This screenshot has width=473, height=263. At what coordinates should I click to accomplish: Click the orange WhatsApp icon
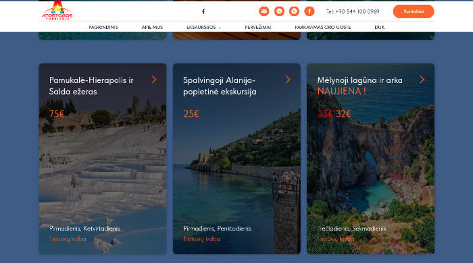tap(294, 11)
